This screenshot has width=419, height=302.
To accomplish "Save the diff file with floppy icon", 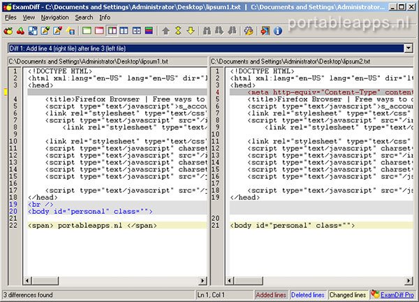I will click(71, 31).
